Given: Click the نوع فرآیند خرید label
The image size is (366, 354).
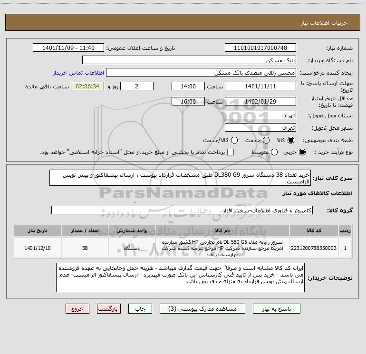Looking at the screenshot, I should tap(334, 152).
